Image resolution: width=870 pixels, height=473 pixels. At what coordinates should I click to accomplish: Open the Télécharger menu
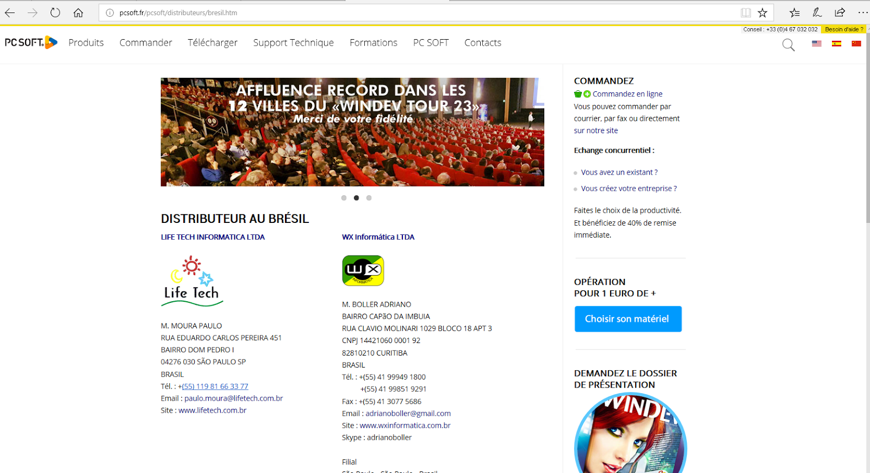point(213,42)
